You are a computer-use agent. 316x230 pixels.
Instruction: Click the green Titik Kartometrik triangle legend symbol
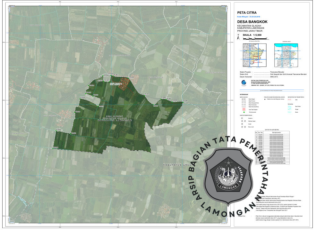pos(243,112)
